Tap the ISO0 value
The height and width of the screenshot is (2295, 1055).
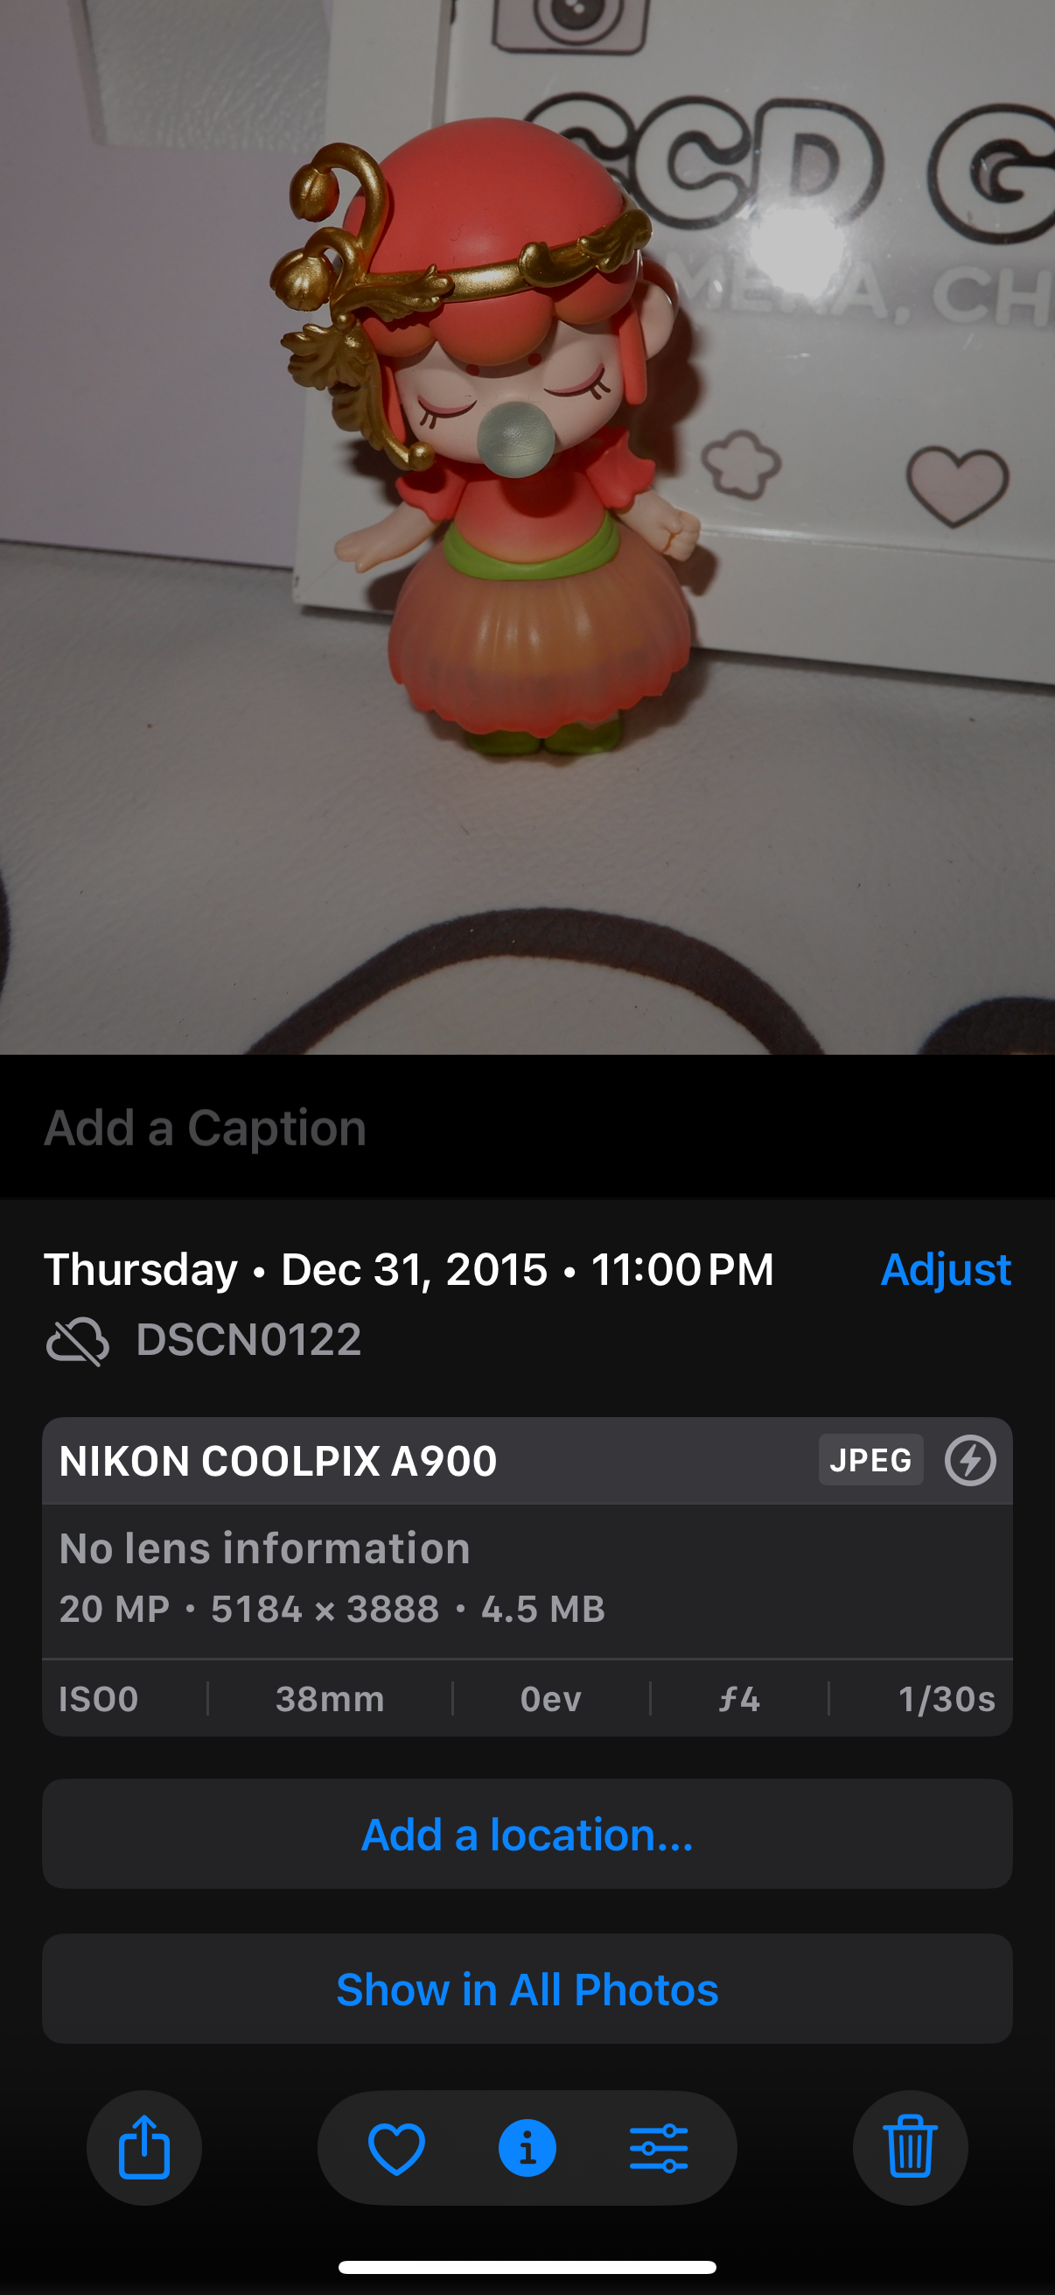(x=98, y=1699)
